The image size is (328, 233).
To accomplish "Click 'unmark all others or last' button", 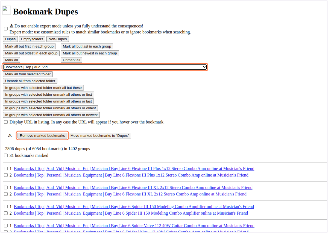I will [x=48, y=101].
